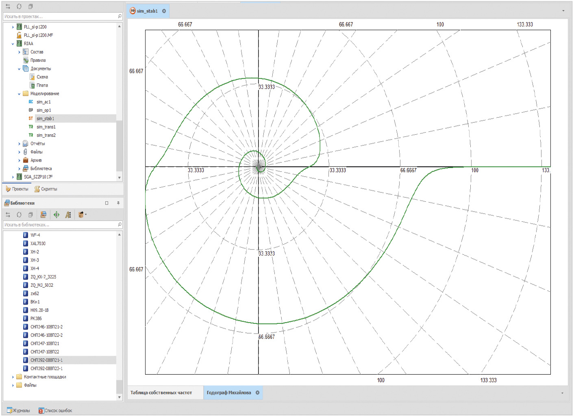This screenshot has width=574, height=417.
Task: Open Список ошибок panel
Action: coord(55,410)
